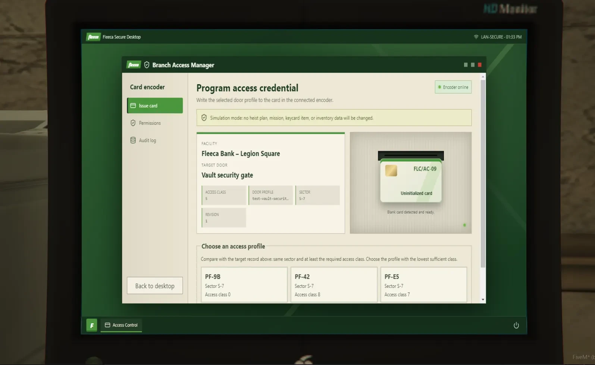Click the SECTOR S-7 field
The image size is (595, 365).
tap(317, 195)
